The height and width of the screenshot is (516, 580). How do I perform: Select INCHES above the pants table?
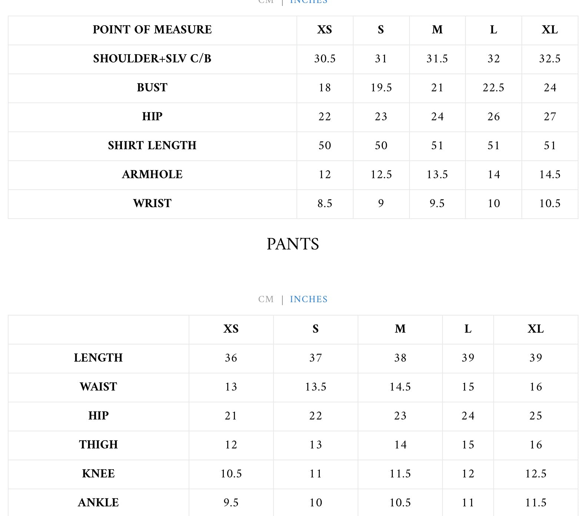[308, 299]
